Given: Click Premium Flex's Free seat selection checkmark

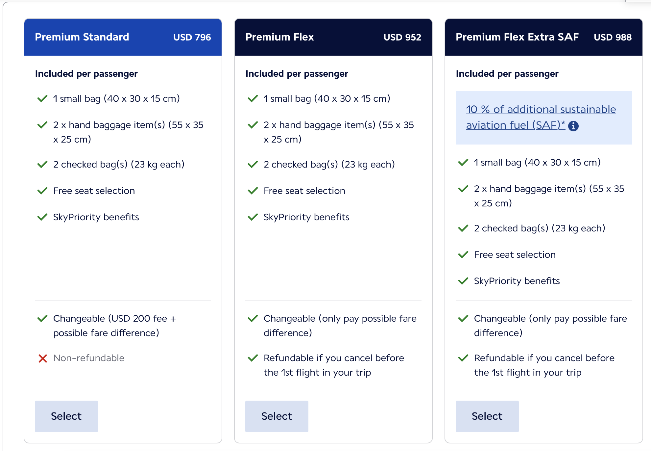Looking at the screenshot, I should point(253,191).
